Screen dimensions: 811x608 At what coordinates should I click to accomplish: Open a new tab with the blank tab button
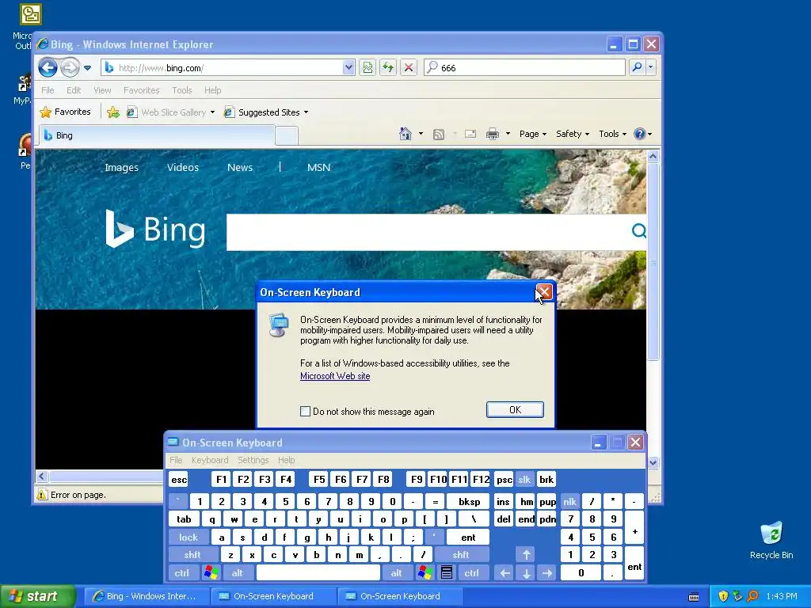tap(287, 135)
